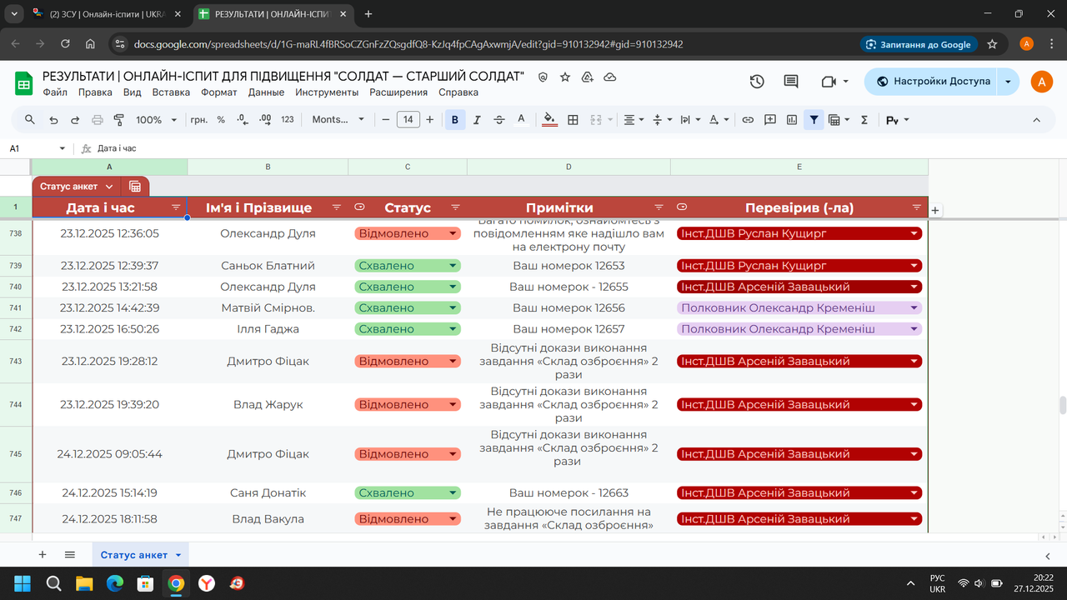Increase decimal places button
This screenshot has width=1067, height=600.
(x=265, y=120)
